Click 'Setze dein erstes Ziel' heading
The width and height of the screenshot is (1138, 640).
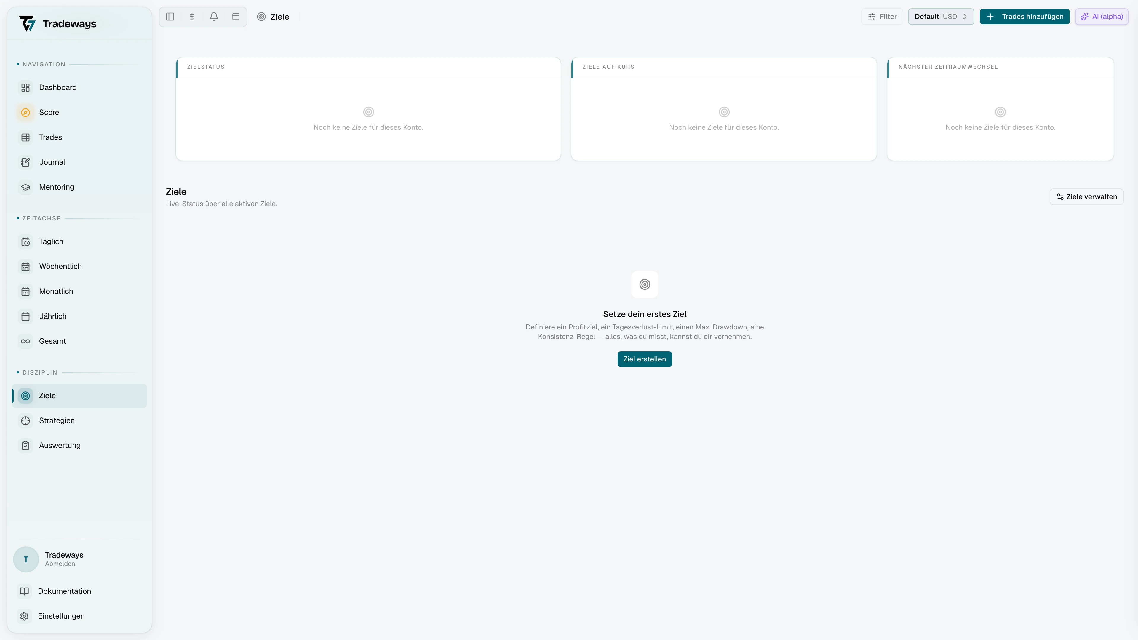tap(645, 314)
